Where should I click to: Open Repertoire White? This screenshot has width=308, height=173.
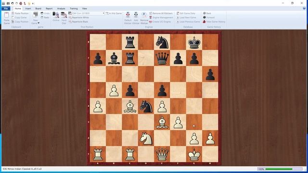79,17
